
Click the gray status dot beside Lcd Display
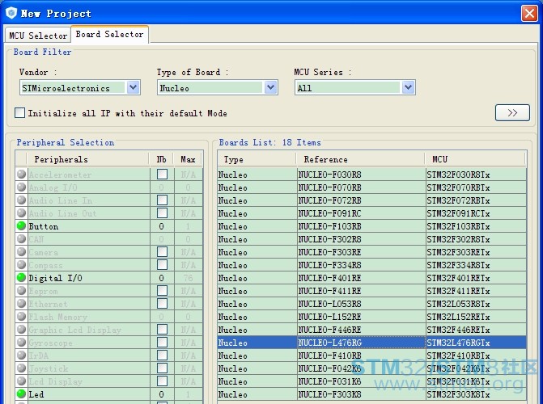[22, 381]
